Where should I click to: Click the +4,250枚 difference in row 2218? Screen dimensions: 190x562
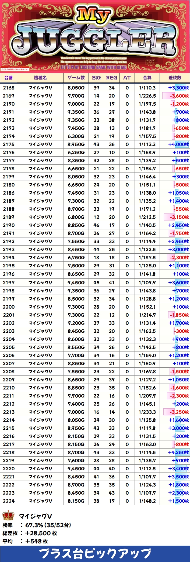178,452
